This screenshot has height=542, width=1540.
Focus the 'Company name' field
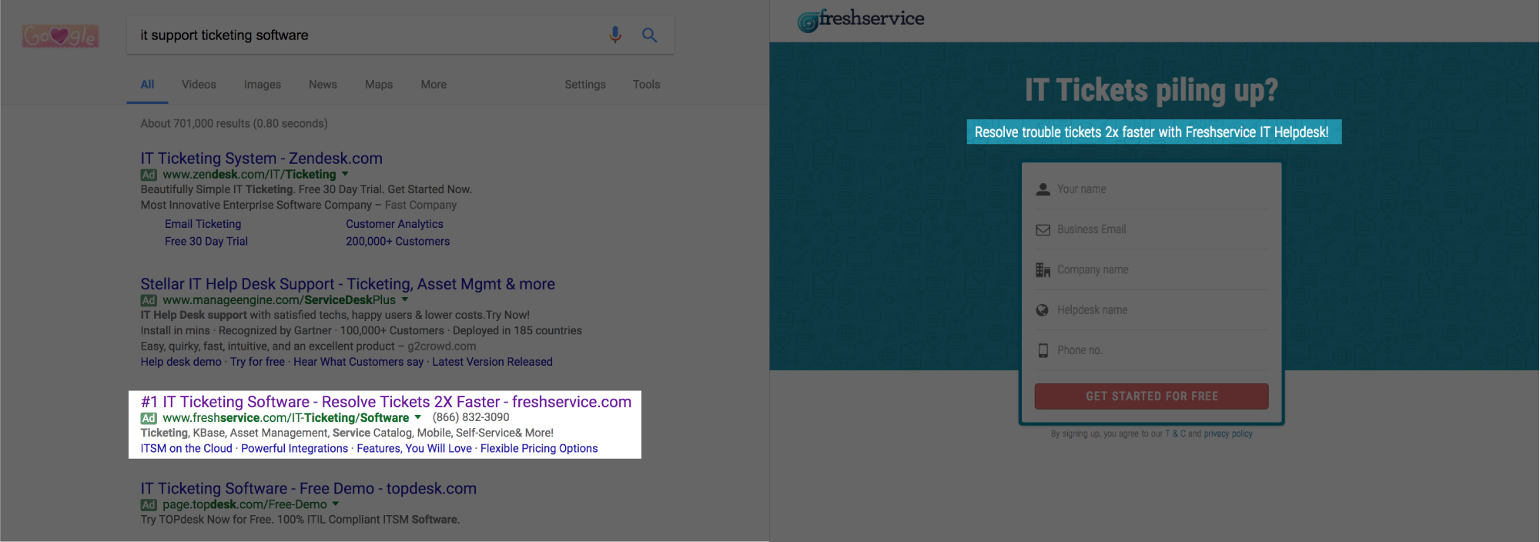(x=1152, y=269)
